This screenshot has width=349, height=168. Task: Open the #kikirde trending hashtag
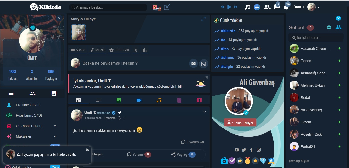[x=228, y=31]
